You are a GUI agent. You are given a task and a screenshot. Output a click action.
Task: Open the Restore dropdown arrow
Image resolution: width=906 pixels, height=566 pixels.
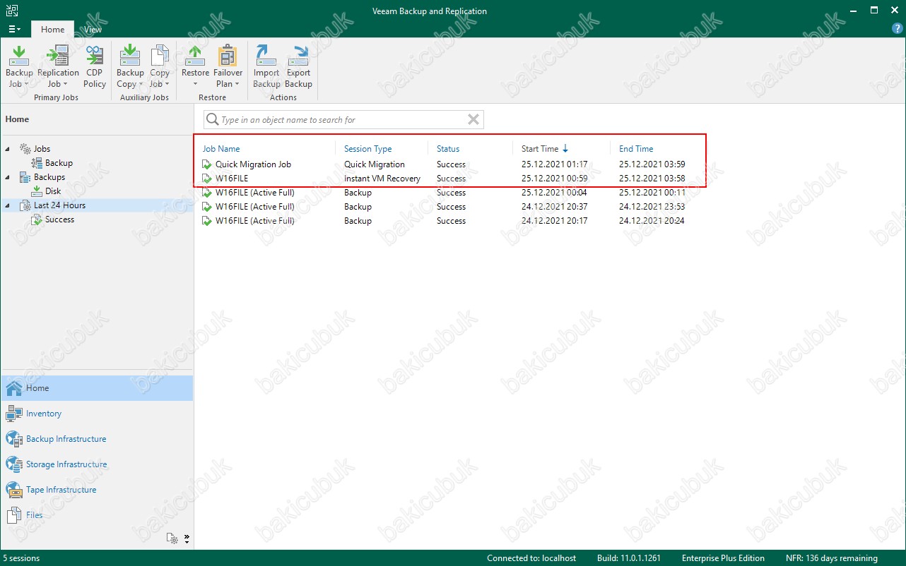[195, 84]
